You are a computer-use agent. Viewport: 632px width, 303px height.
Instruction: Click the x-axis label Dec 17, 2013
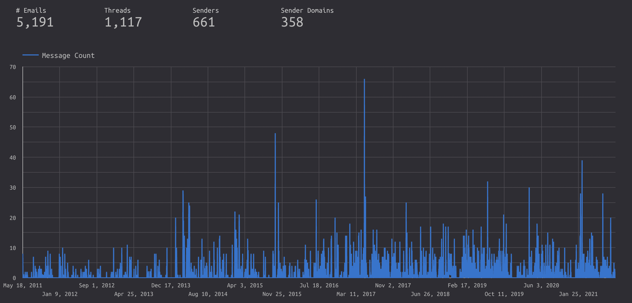point(171,285)
